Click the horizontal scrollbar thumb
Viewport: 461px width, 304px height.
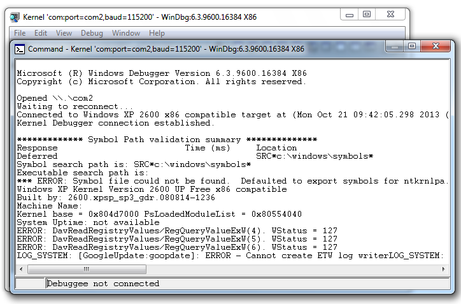(87, 269)
